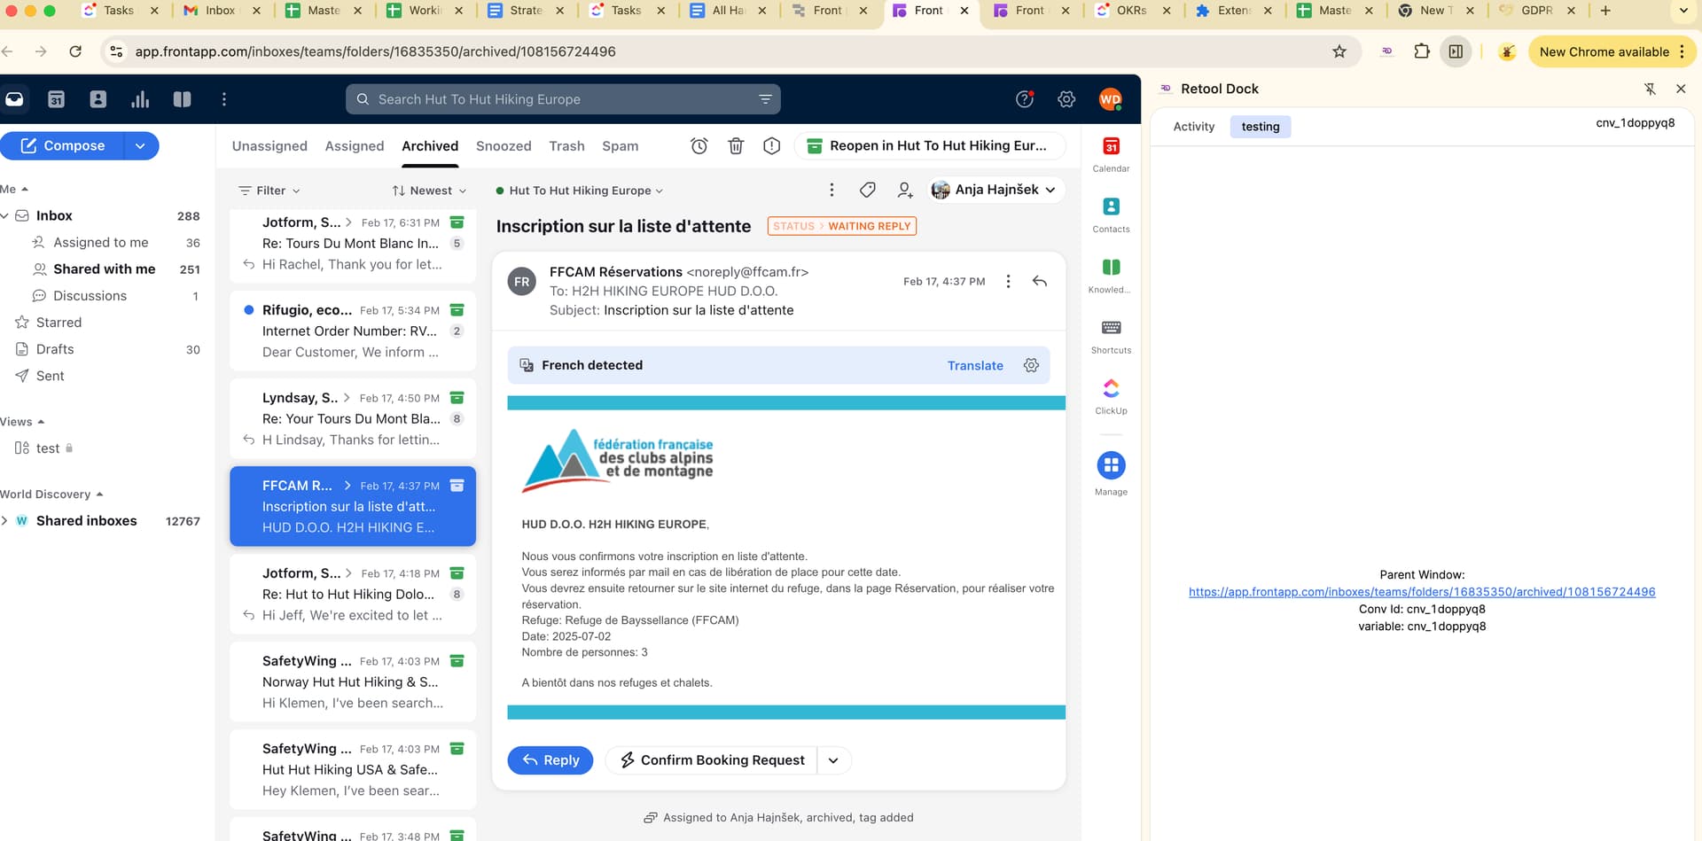Image resolution: width=1702 pixels, height=841 pixels.
Task: Close the Retool Dock panel
Action: click(x=1681, y=89)
